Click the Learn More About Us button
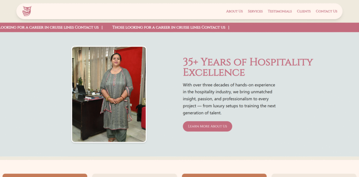Screen dimensions: 359x177 pyautogui.click(x=208, y=126)
